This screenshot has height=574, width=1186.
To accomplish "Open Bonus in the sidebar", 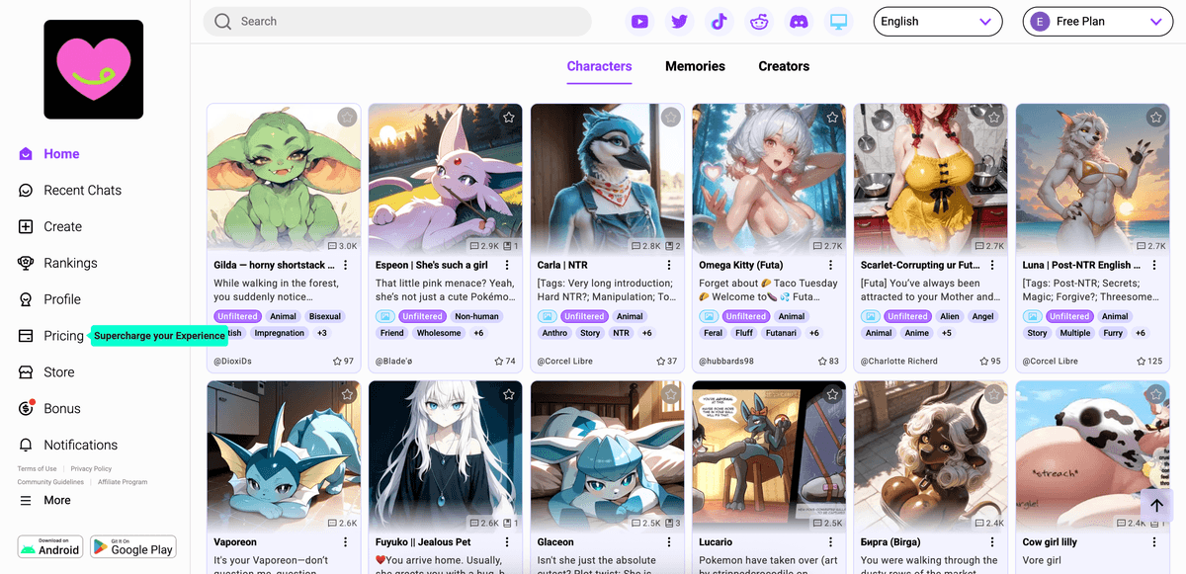I will coord(49,409).
